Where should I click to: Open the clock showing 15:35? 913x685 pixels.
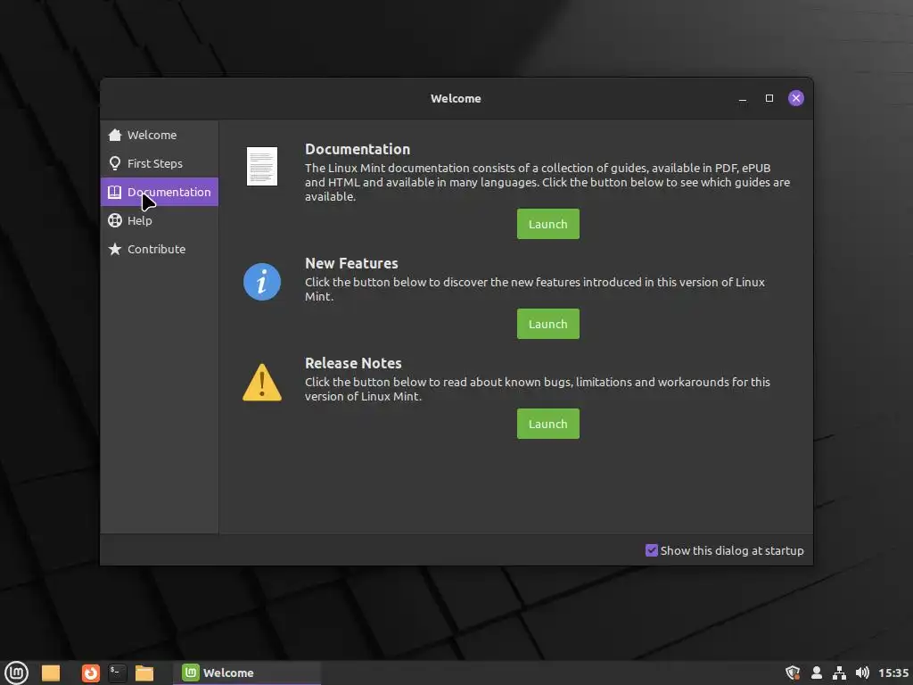click(x=893, y=673)
